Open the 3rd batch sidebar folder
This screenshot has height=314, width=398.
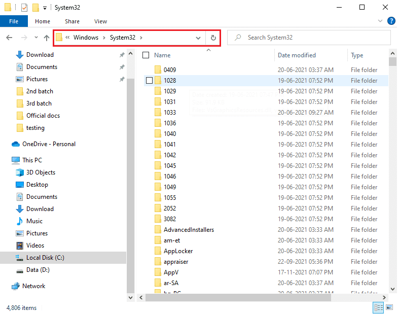(x=34, y=103)
